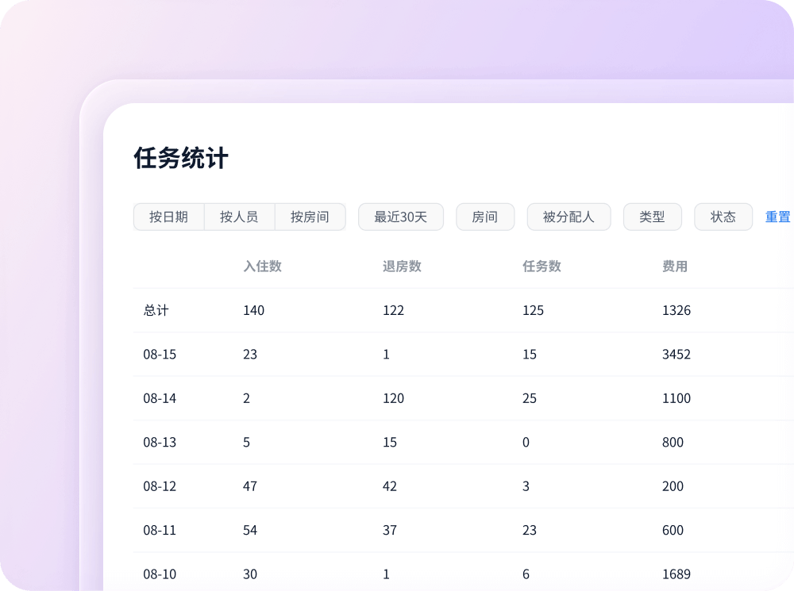The width and height of the screenshot is (794, 591).
Task: Click the 费用 value 3452
Action: 676,355
